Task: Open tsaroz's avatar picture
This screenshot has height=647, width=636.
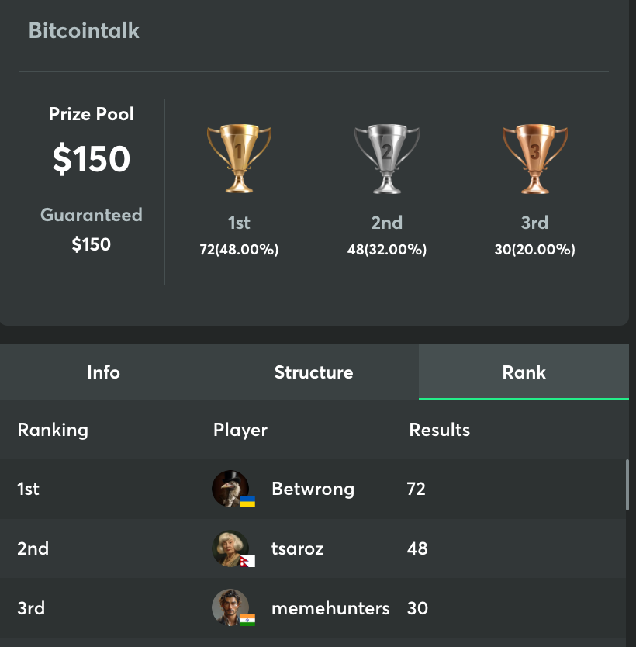Action: [230, 548]
